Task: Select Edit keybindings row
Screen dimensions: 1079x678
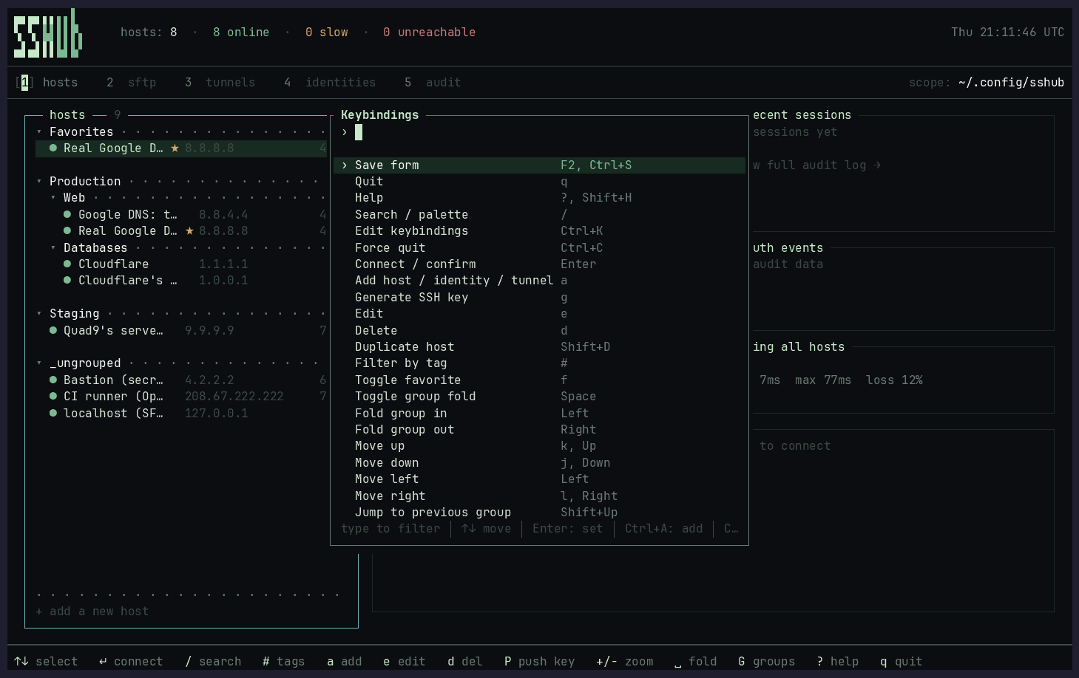Action: [540, 231]
